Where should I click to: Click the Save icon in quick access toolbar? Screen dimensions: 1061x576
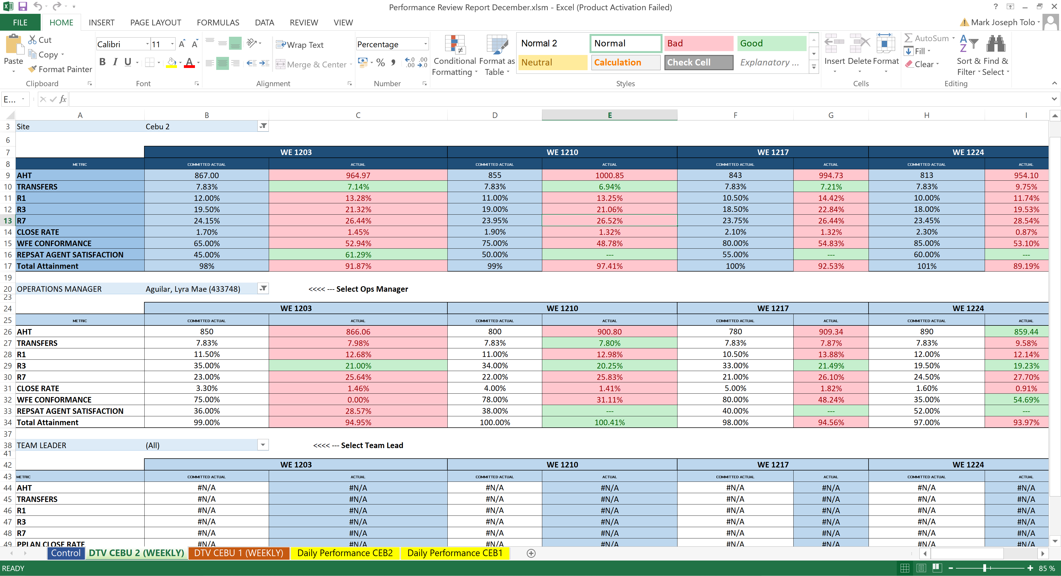tap(23, 6)
